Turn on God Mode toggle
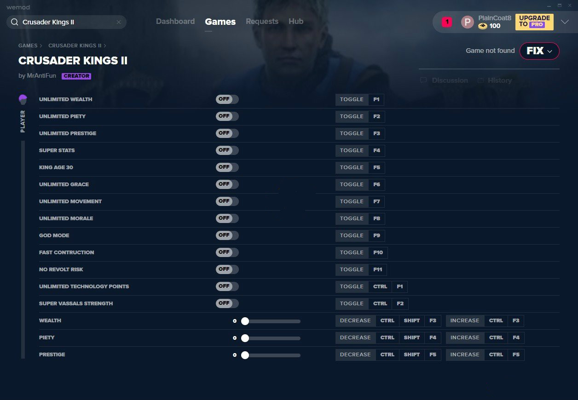 (227, 235)
